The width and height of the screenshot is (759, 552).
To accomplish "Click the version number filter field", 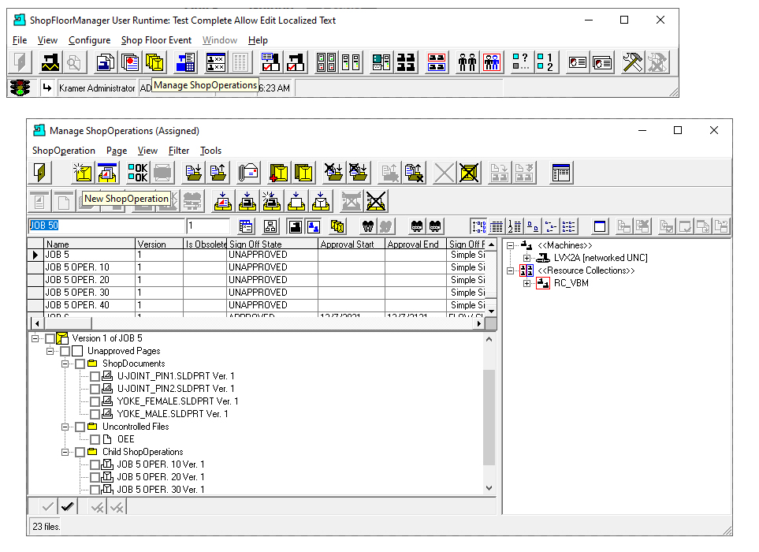I will click(208, 226).
